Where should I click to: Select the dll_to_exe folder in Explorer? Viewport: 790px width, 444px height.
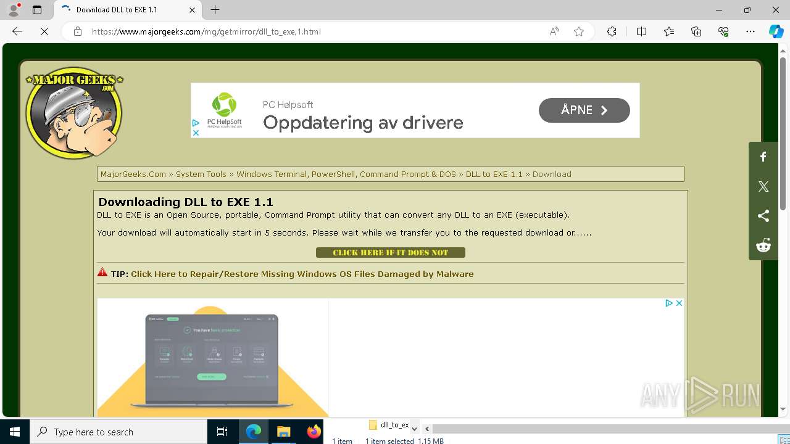389,425
